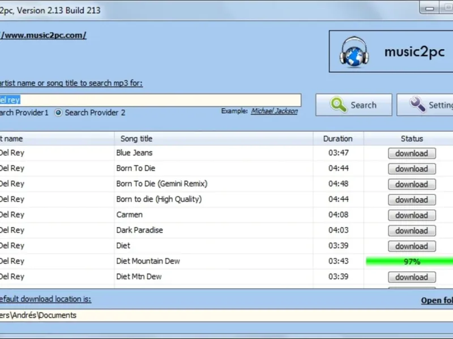The height and width of the screenshot is (339, 453).
Task: Click the 04:48 duration value
Action: coord(338,184)
